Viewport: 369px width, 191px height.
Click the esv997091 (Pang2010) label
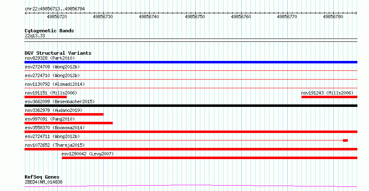point(50,119)
